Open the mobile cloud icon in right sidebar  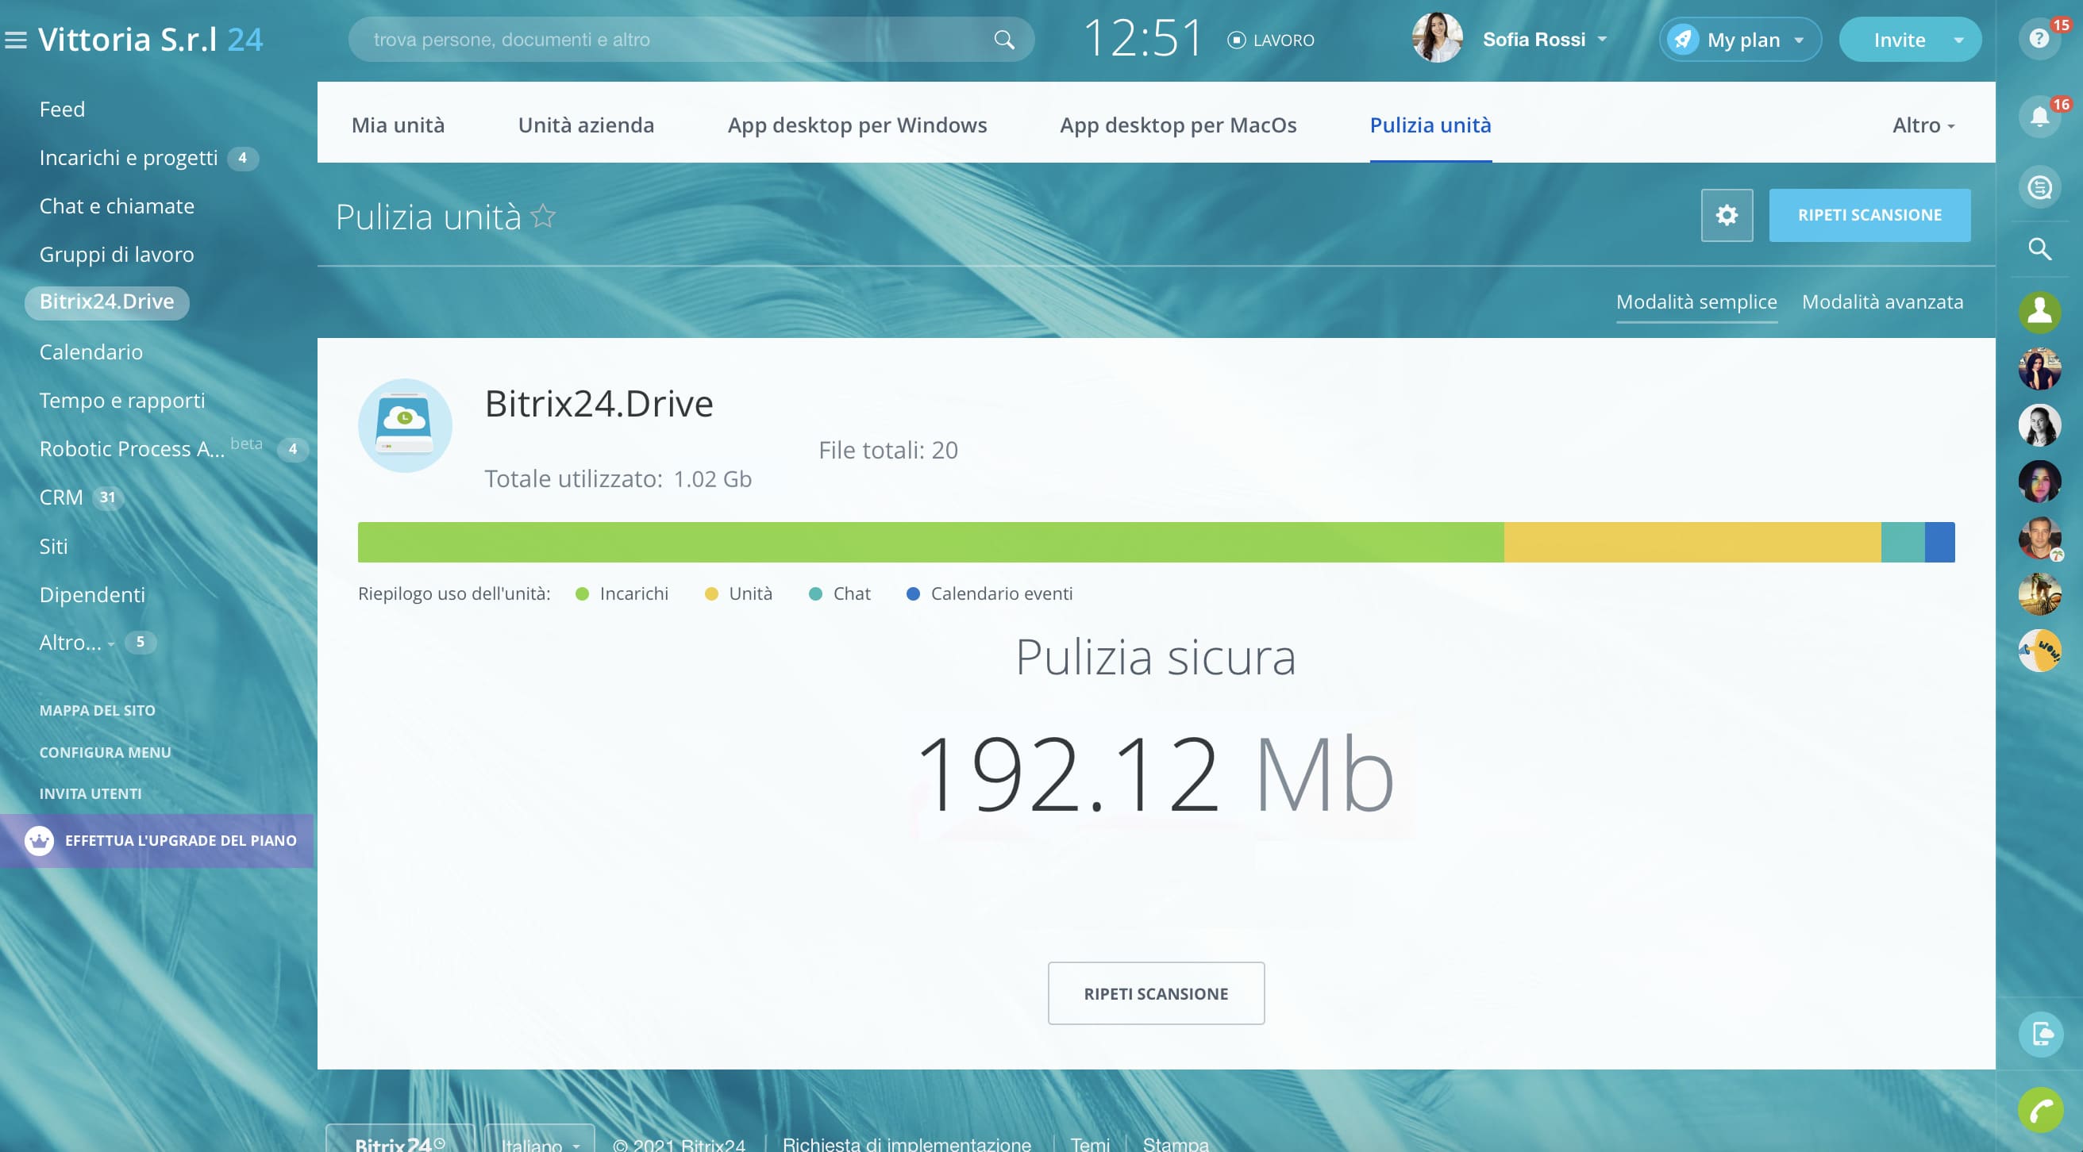point(2039,1034)
